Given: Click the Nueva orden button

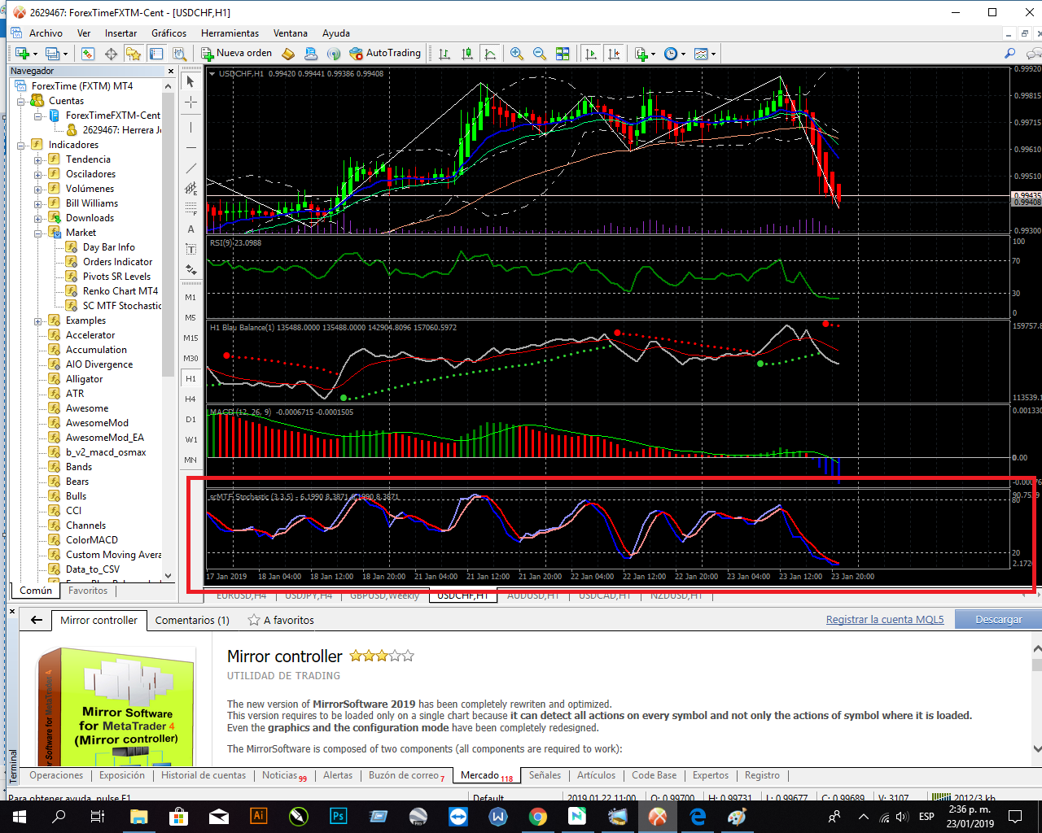Looking at the screenshot, I should 237,53.
